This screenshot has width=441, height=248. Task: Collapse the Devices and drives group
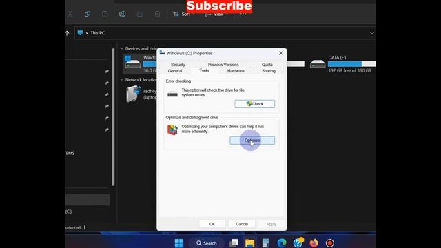(122, 49)
